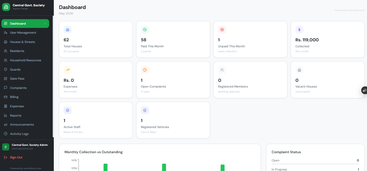Click the User Management icon
The height and width of the screenshot is (171, 367).
(x=5, y=33)
